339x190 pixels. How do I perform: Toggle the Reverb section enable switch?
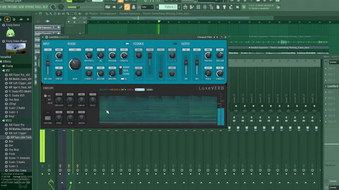point(127,44)
